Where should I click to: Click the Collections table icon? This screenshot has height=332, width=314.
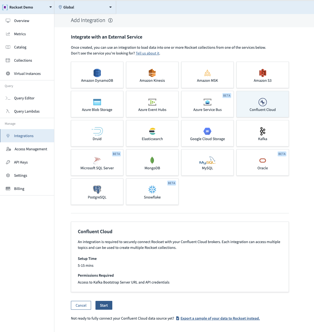click(x=8, y=60)
